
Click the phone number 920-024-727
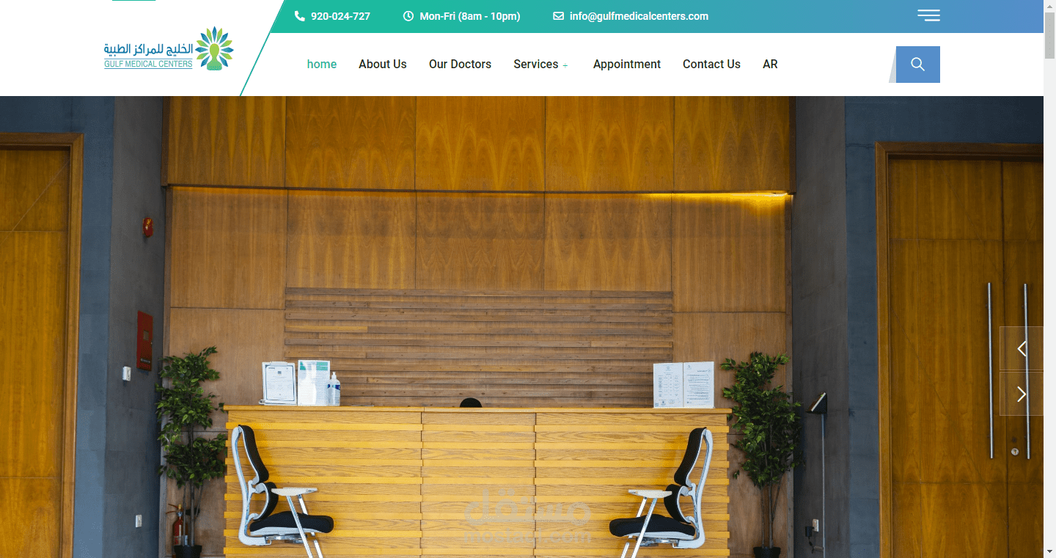(x=340, y=16)
